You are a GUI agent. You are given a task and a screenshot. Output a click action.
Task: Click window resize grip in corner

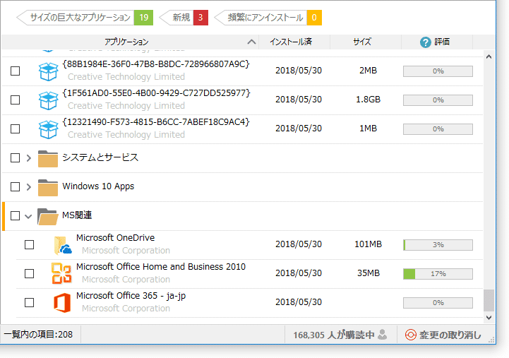pyautogui.click(x=492, y=340)
